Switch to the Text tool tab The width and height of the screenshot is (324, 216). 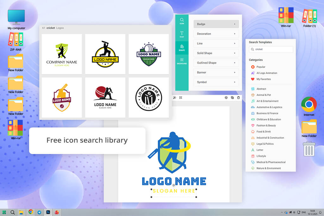(182, 34)
